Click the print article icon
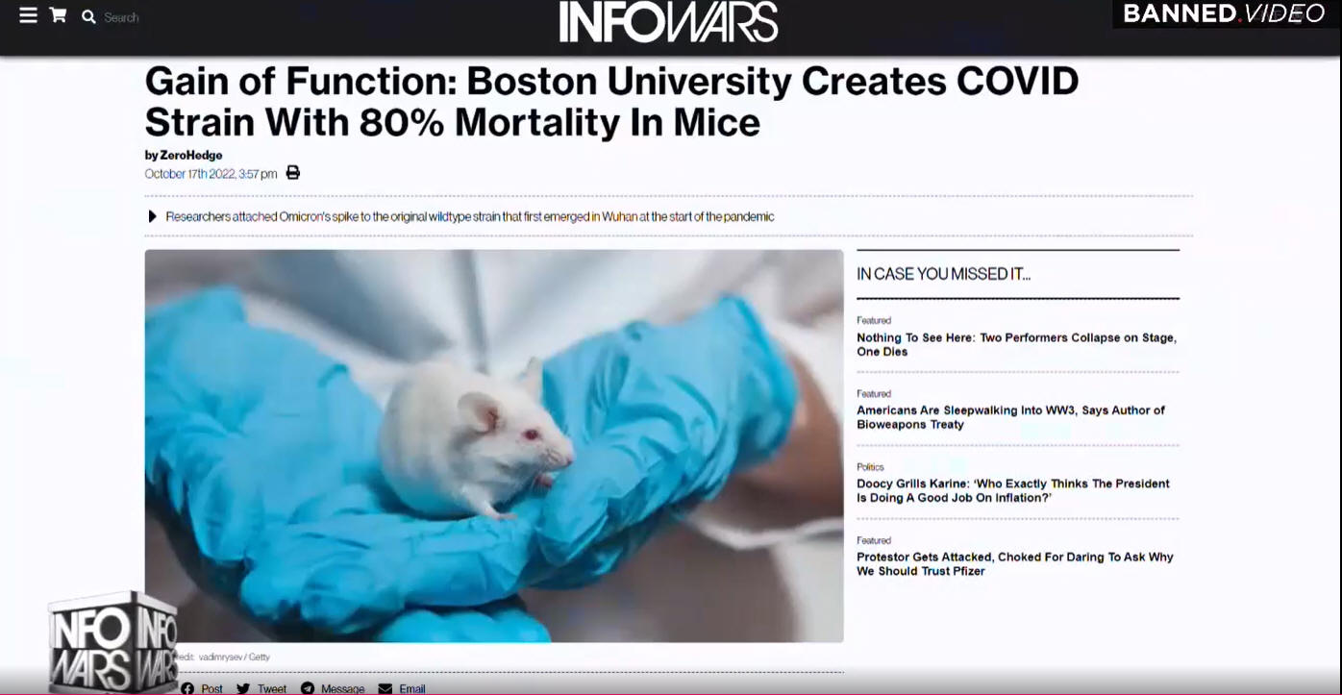1342x695 pixels. 293,173
